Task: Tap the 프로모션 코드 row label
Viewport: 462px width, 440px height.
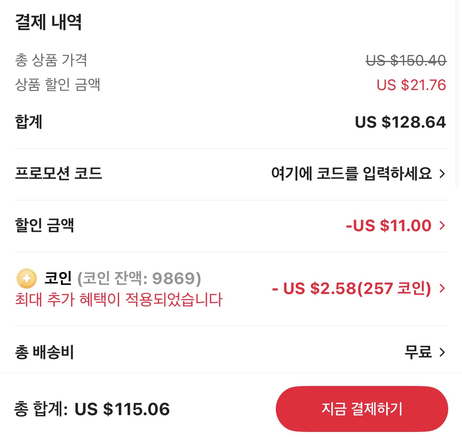Action: [x=59, y=173]
